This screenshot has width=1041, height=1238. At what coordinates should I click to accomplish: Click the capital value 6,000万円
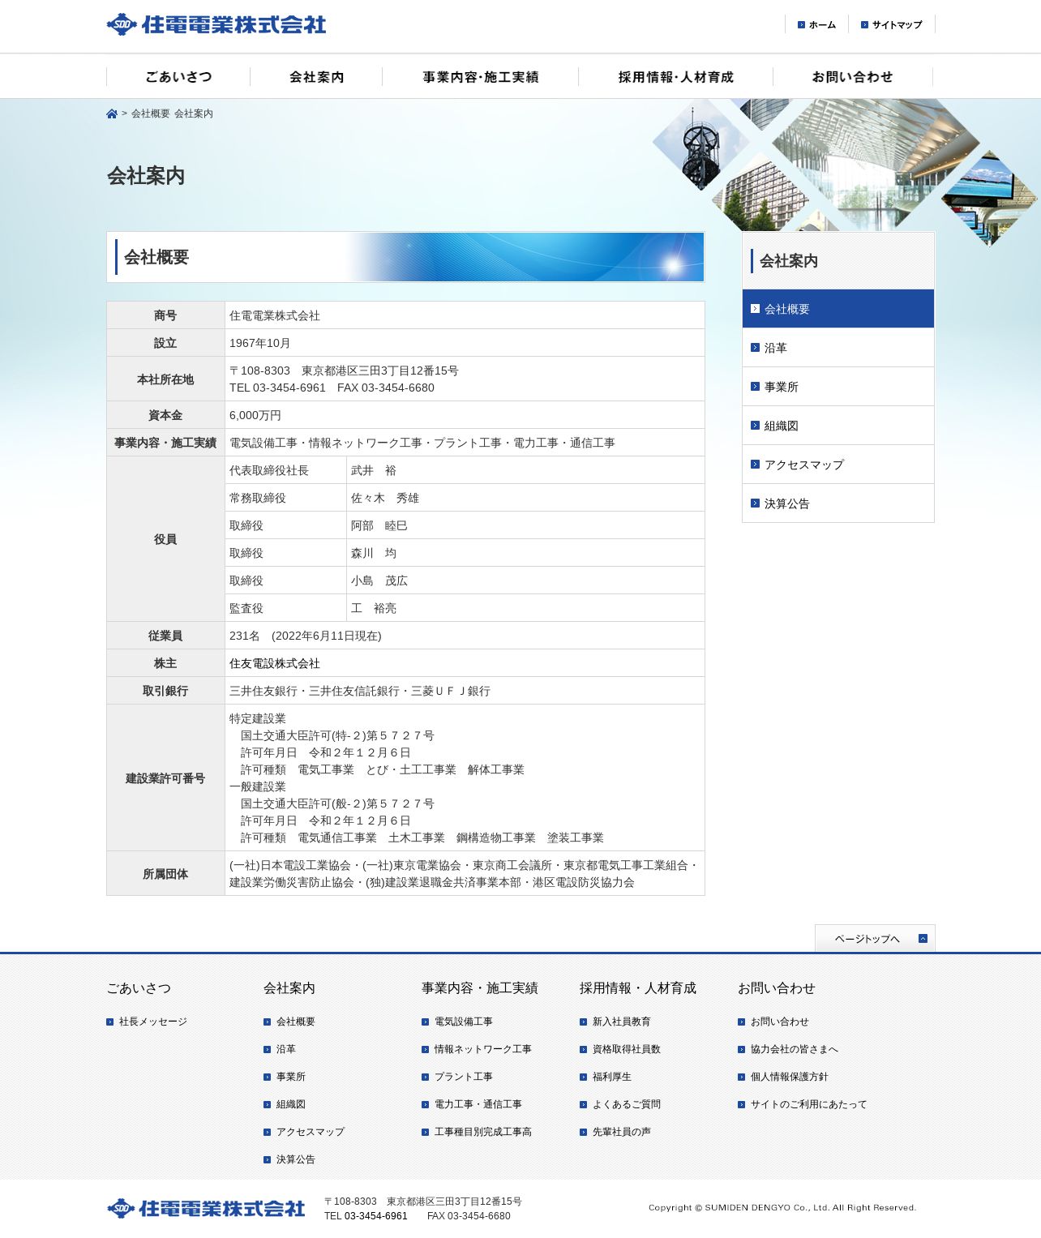point(255,415)
